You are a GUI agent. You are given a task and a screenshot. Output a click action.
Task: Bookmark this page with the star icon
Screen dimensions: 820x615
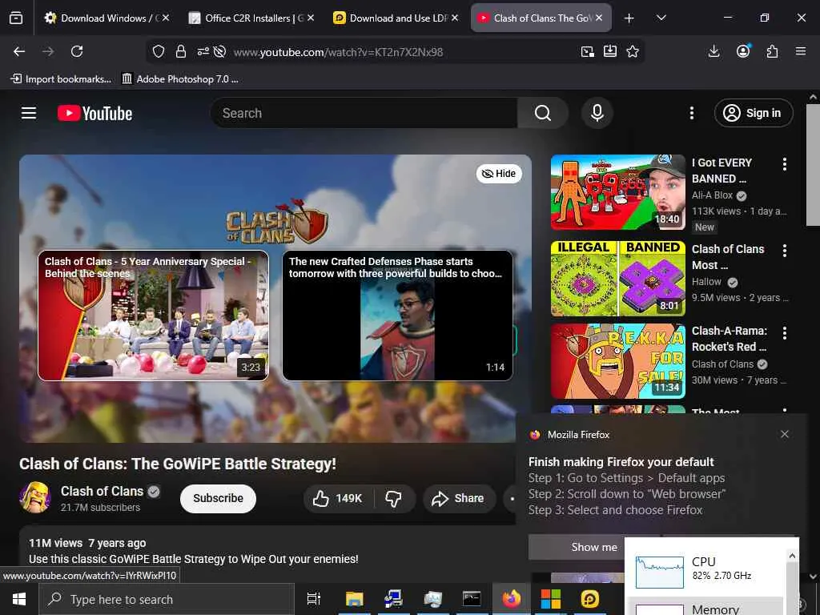[633, 51]
